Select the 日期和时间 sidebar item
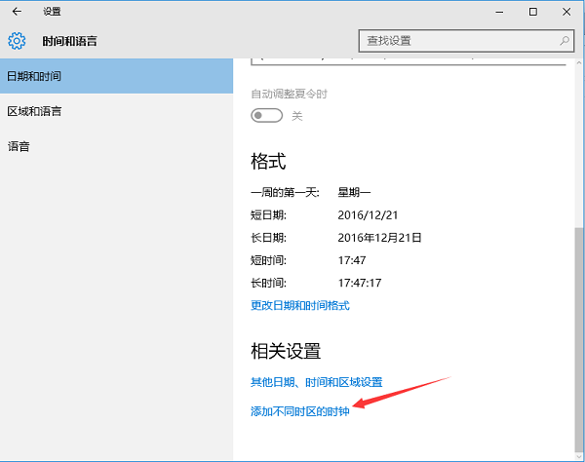The width and height of the screenshot is (585, 462). point(116,76)
